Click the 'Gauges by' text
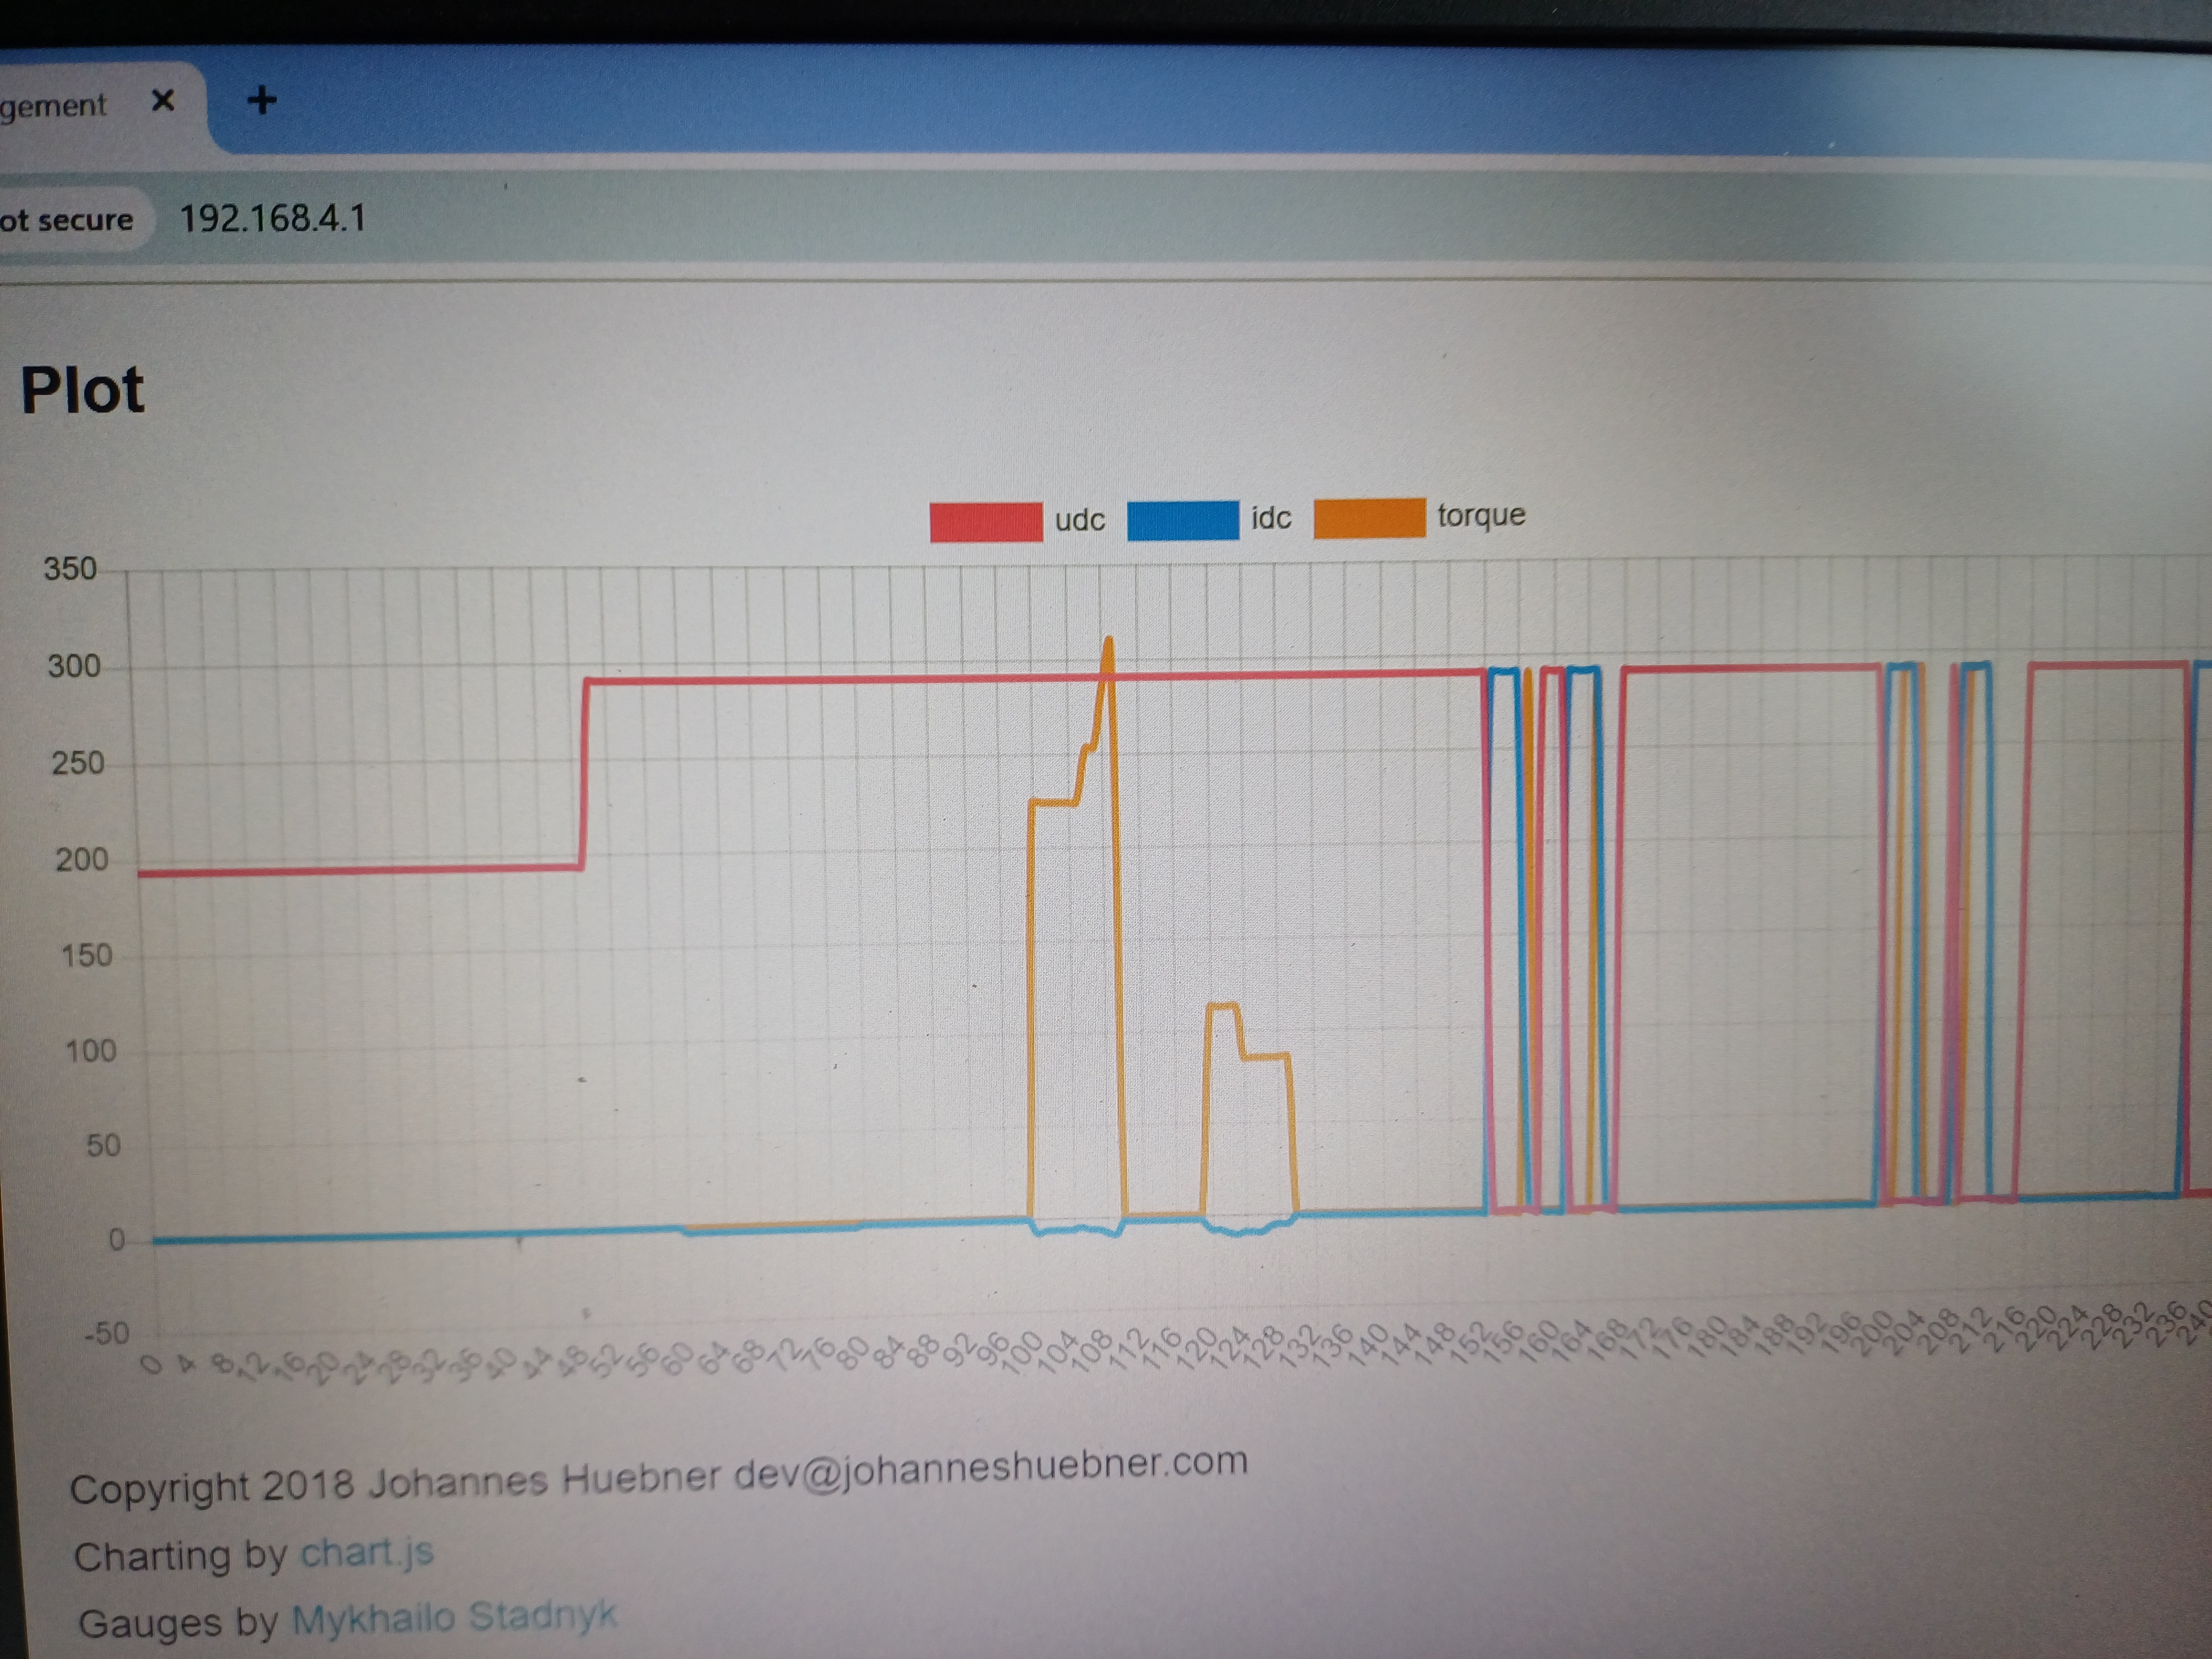The width and height of the screenshot is (2212, 1659). click(x=178, y=1623)
